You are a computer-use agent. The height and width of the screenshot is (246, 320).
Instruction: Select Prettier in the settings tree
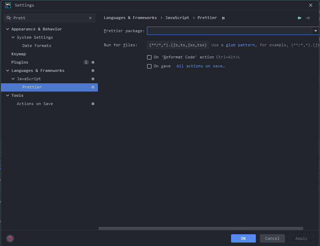click(x=49, y=87)
